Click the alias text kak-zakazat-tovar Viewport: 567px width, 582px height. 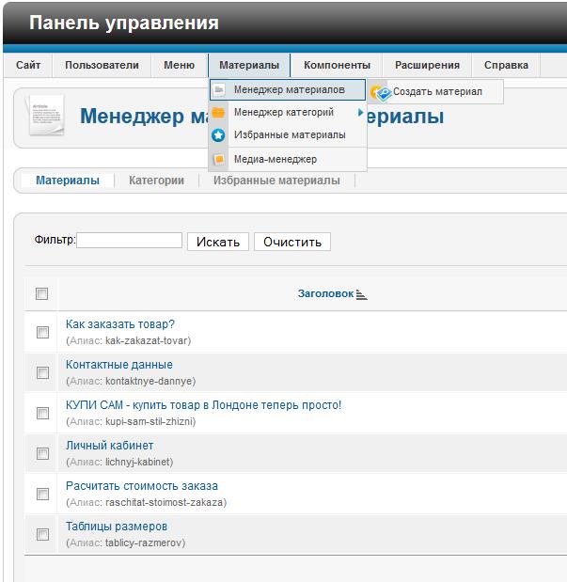[147, 340]
